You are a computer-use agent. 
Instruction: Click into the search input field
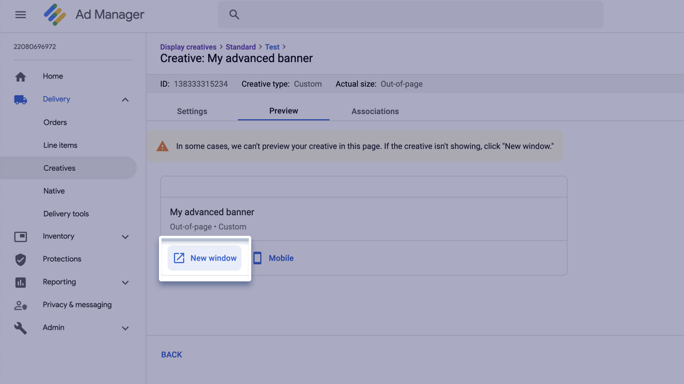tap(416, 15)
